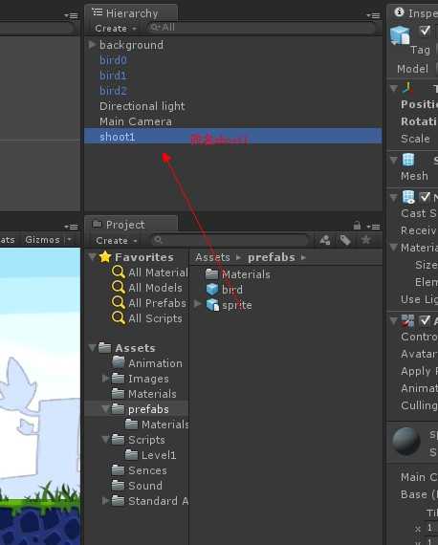Toggle the GameObject active checkbox in Inspector
The width and height of the screenshot is (438, 545).
point(425,31)
